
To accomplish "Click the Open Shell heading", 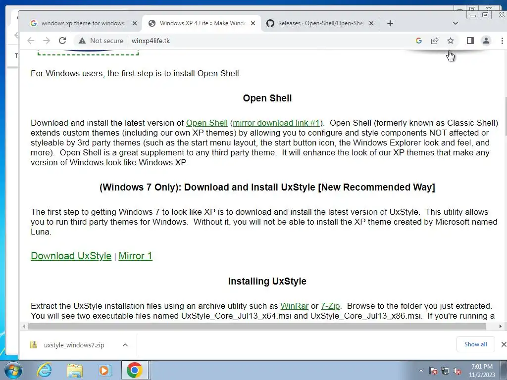I will pyautogui.click(x=267, y=98).
